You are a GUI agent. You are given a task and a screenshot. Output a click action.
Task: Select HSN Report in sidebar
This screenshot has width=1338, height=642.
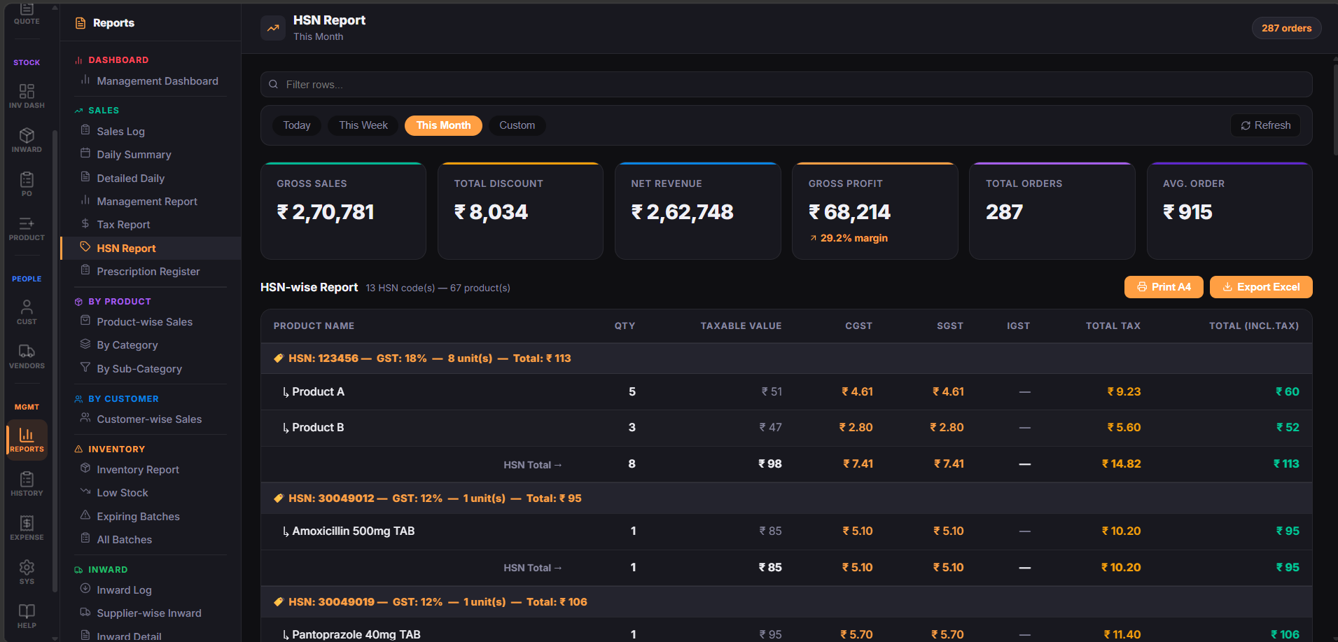tap(151, 248)
